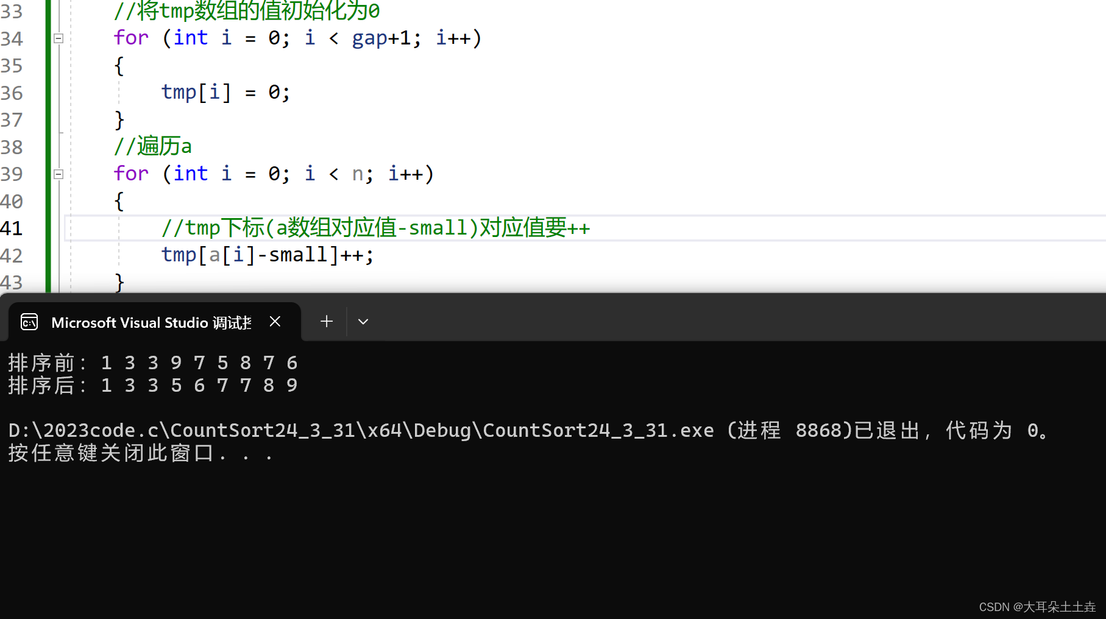Open the terminal tab dropdown chevron
The width and height of the screenshot is (1106, 619).
point(363,321)
